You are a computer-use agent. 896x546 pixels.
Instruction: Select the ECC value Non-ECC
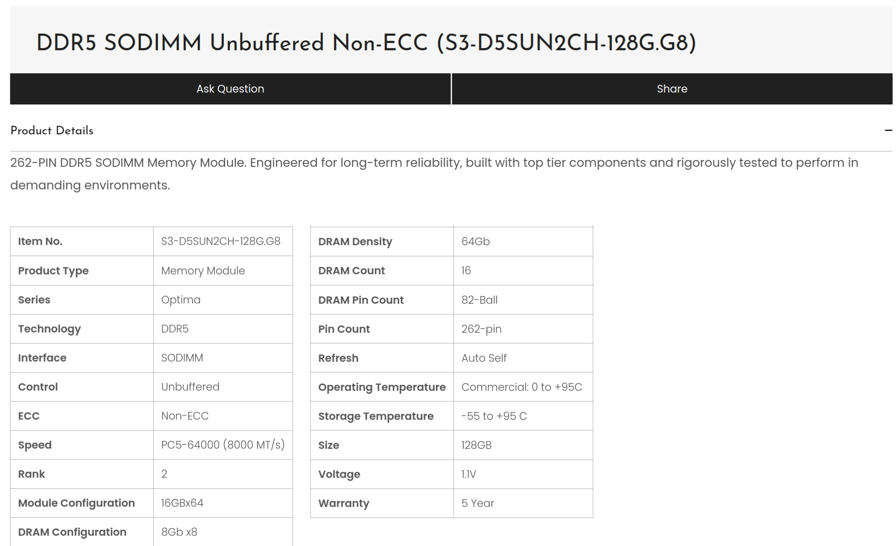pyautogui.click(x=185, y=416)
